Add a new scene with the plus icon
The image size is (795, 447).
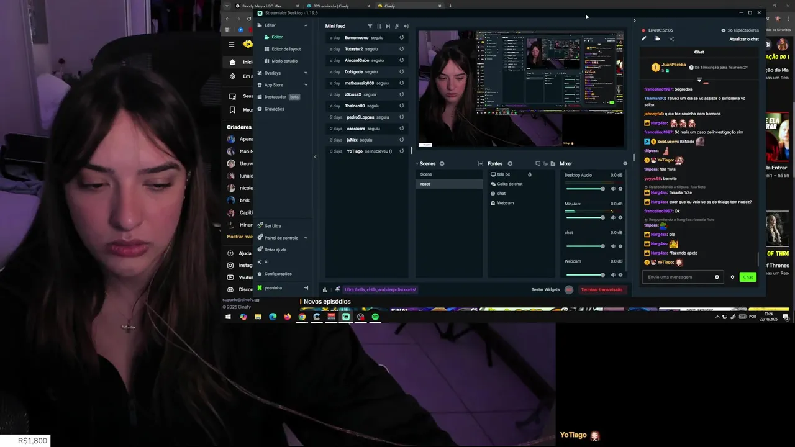click(442, 164)
